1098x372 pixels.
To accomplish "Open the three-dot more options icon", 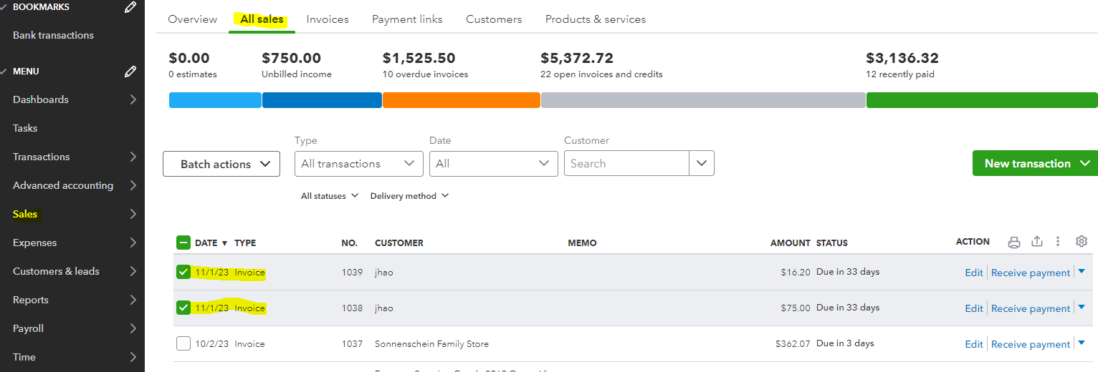I will coord(1058,242).
